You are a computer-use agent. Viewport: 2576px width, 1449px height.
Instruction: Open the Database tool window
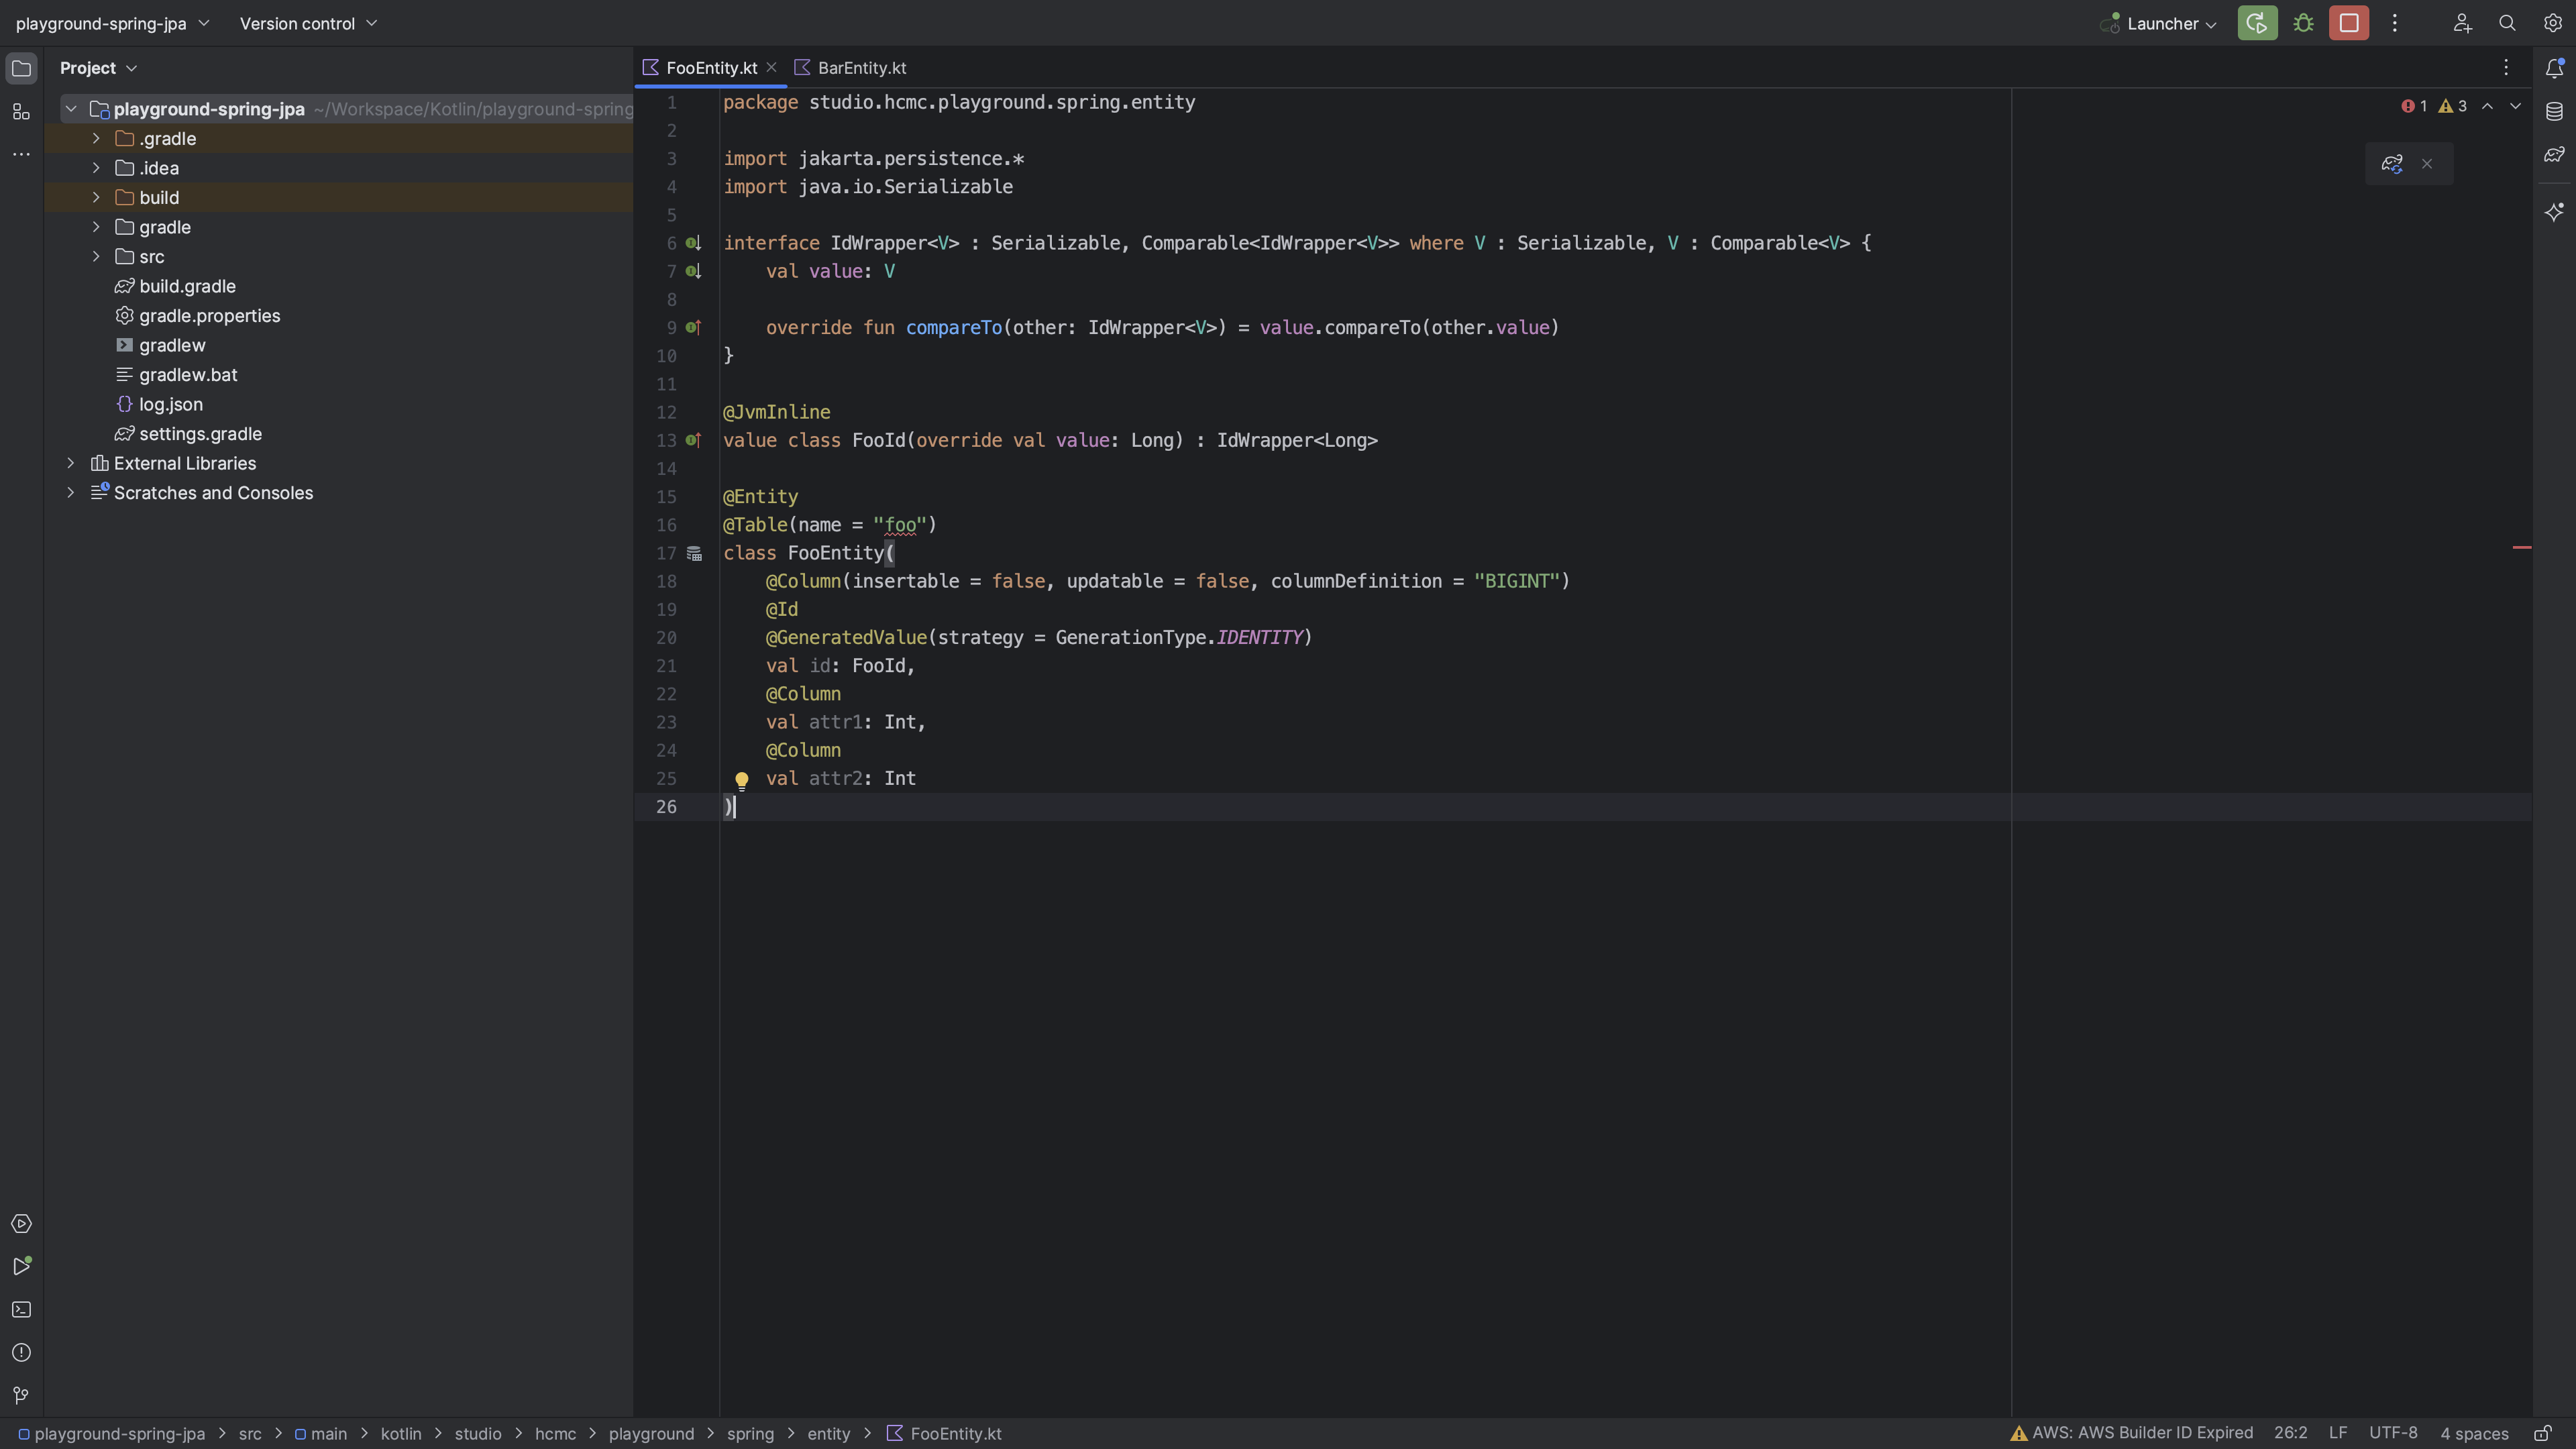point(2554,111)
